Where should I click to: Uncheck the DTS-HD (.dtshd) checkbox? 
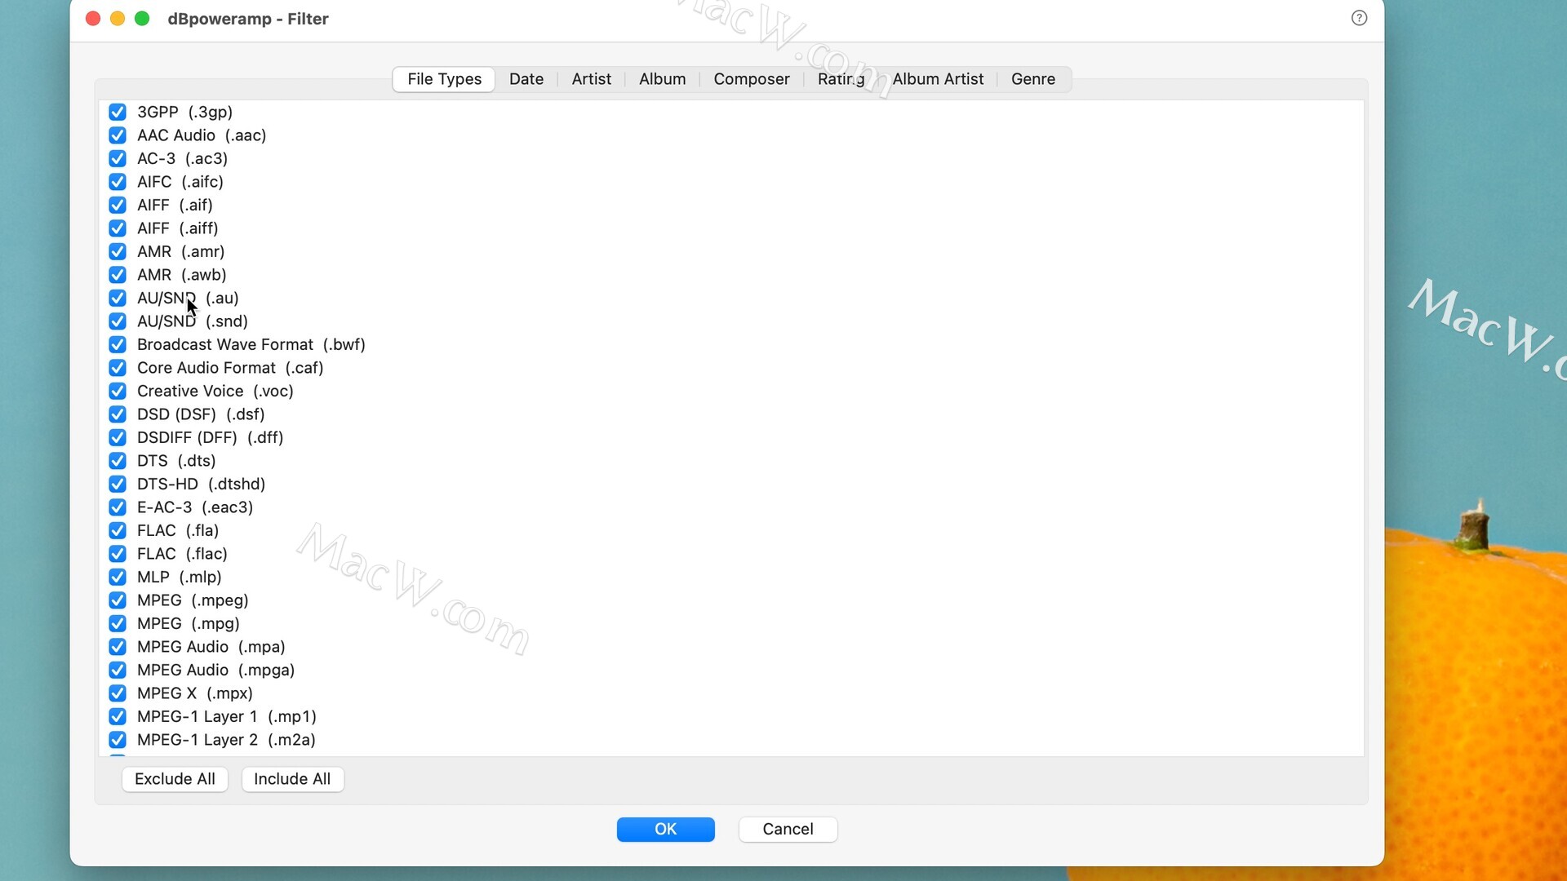coord(118,484)
